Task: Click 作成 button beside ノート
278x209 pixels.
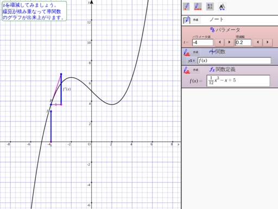Action: (x=195, y=20)
